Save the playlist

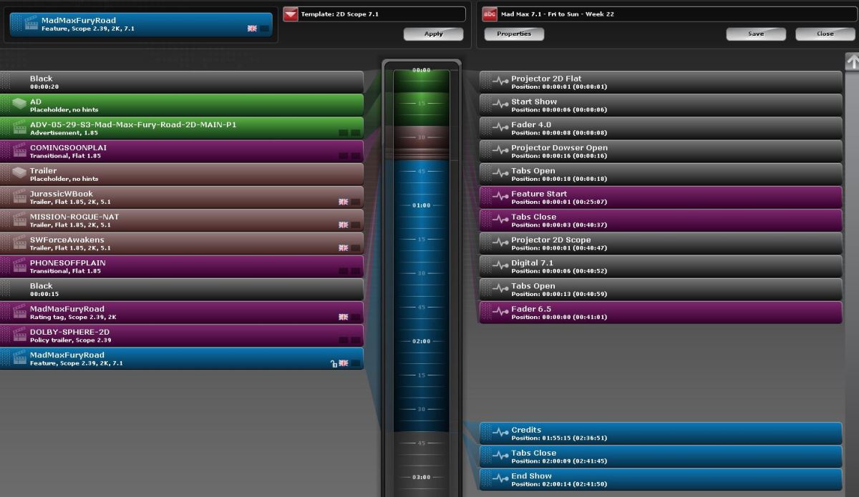pyautogui.click(x=755, y=34)
